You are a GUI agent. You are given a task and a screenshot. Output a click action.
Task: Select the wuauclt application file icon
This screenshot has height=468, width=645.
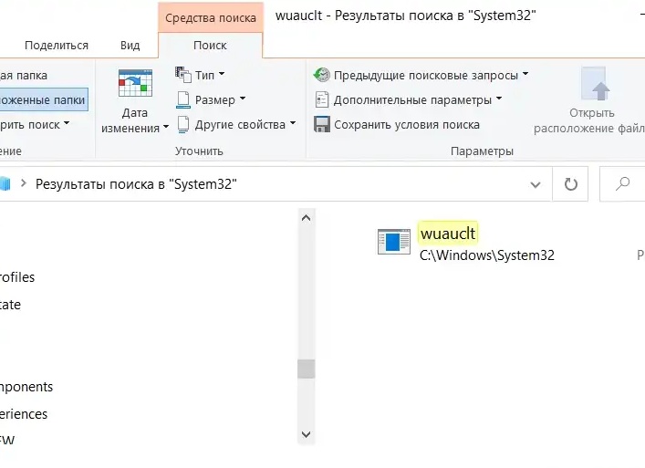click(x=394, y=242)
